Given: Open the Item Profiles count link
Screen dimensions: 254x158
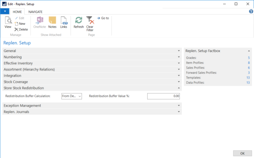Looking at the screenshot, I should pos(249,63).
